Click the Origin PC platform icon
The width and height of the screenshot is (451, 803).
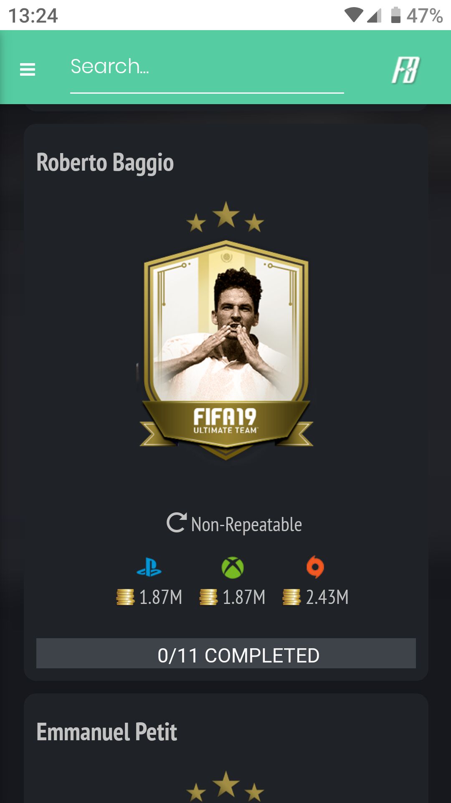click(315, 567)
